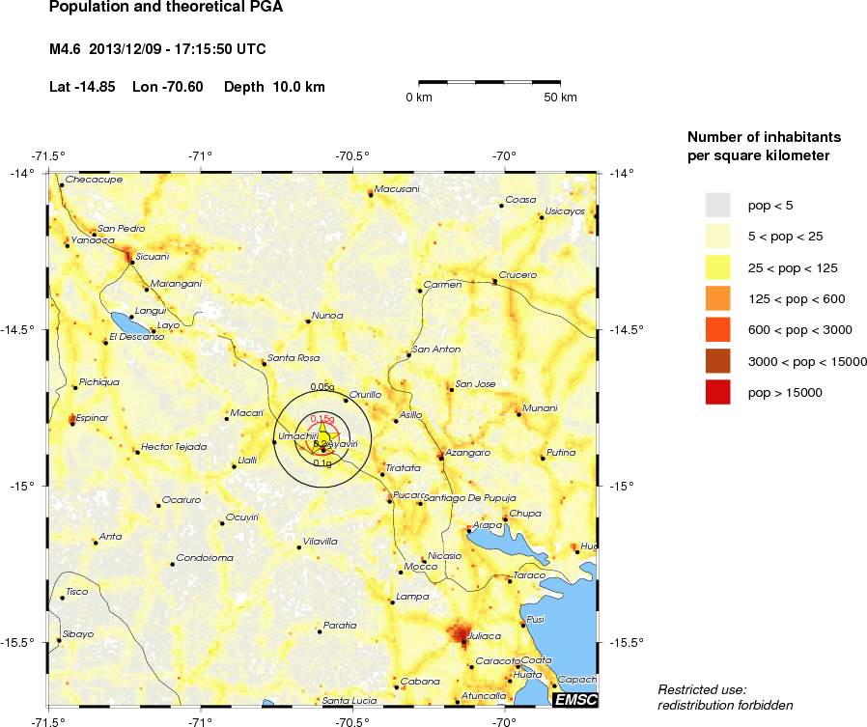Screen dimensions: 867x727
Task: Click the Paratia town label
Action: [340, 626]
